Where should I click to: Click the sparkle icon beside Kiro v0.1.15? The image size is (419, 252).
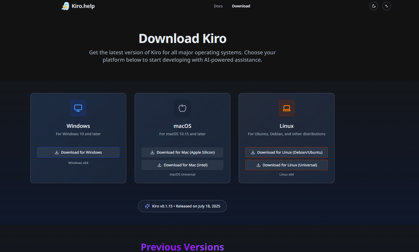pos(147,206)
